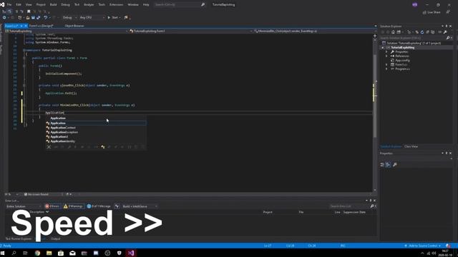Click the Solution Explorer Preview Selected Items icon

pyautogui.click(x=440, y=32)
